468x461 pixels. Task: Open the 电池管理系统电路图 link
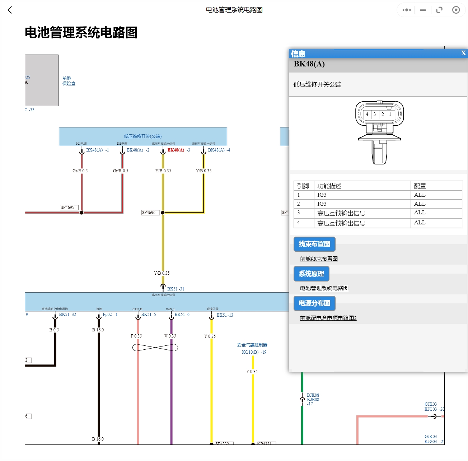click(x=324, y=288)
